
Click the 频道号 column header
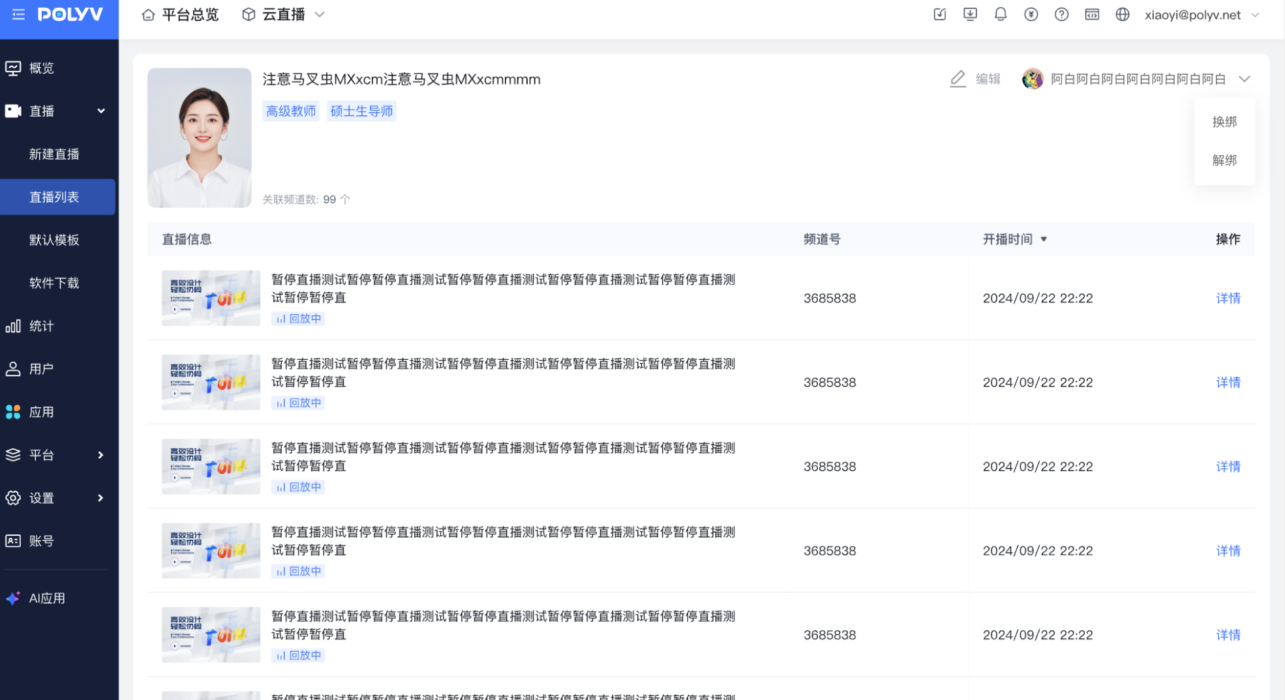(x=822, y=239)
